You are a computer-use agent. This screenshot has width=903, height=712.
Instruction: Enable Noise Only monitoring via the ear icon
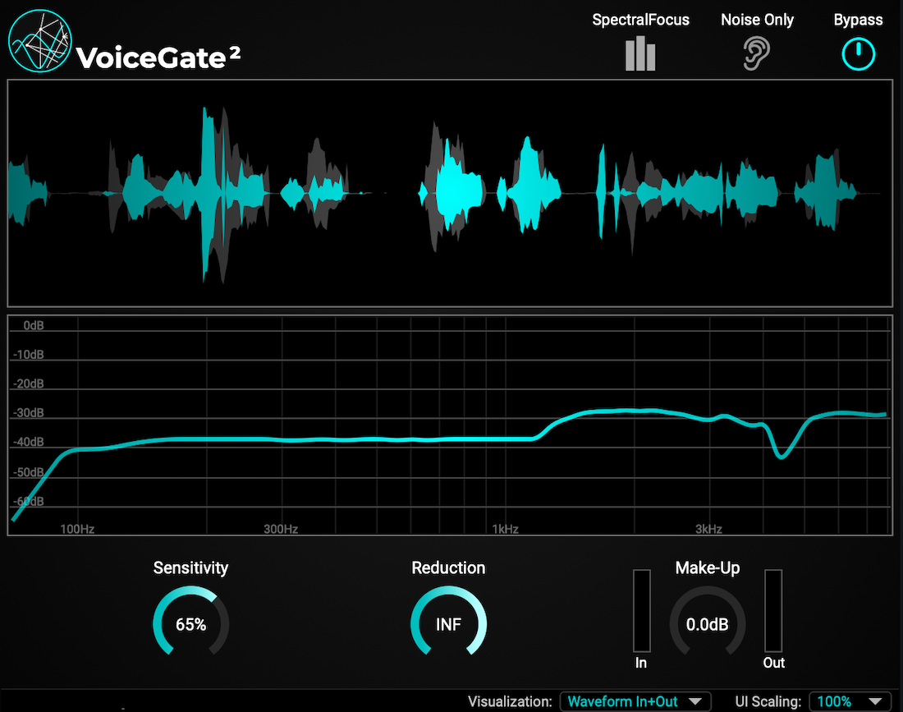pos(757,53)
